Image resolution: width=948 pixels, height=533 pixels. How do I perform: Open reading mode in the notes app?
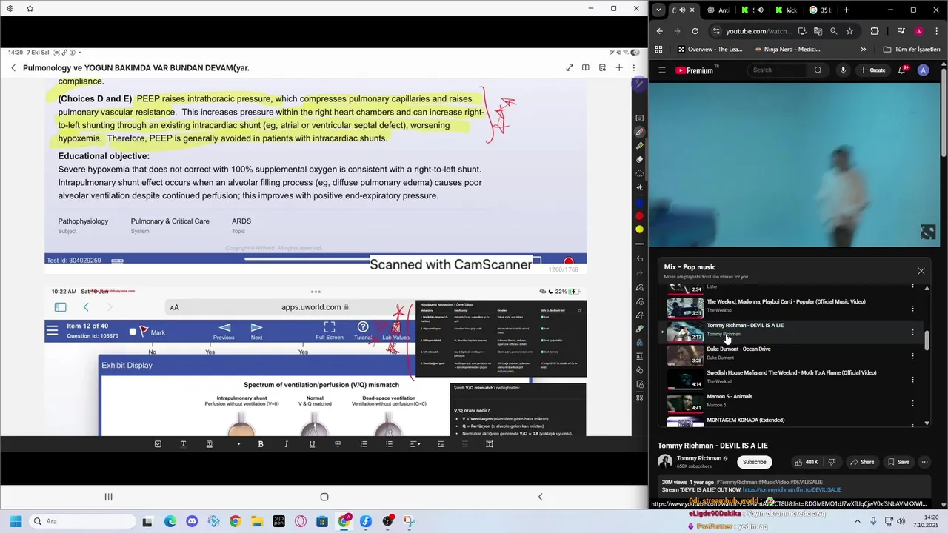coord(586,68)
